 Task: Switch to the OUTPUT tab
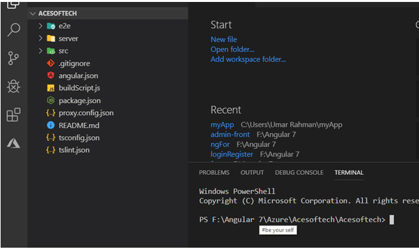tap(252, 172)
